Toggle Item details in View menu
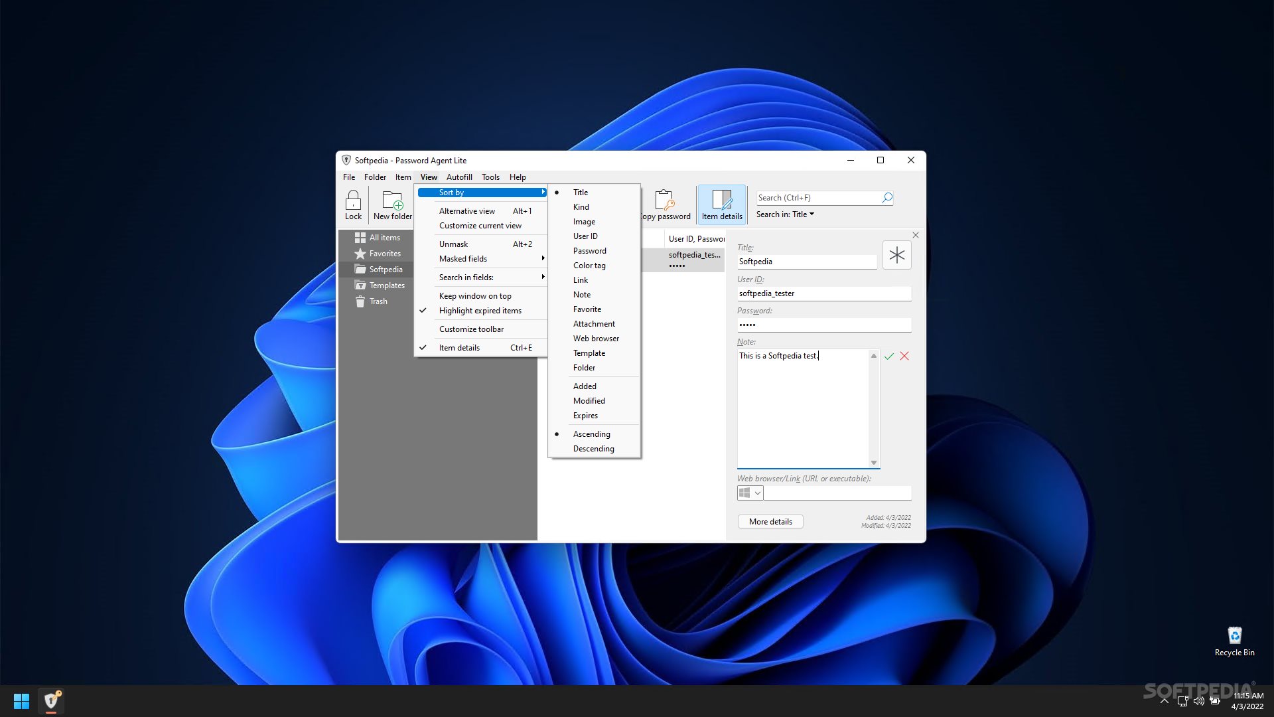1274x717 pixels. click(x=482, y=348)
